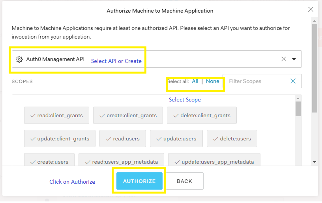Toggle the create:users scope

(x=49, y=162)
